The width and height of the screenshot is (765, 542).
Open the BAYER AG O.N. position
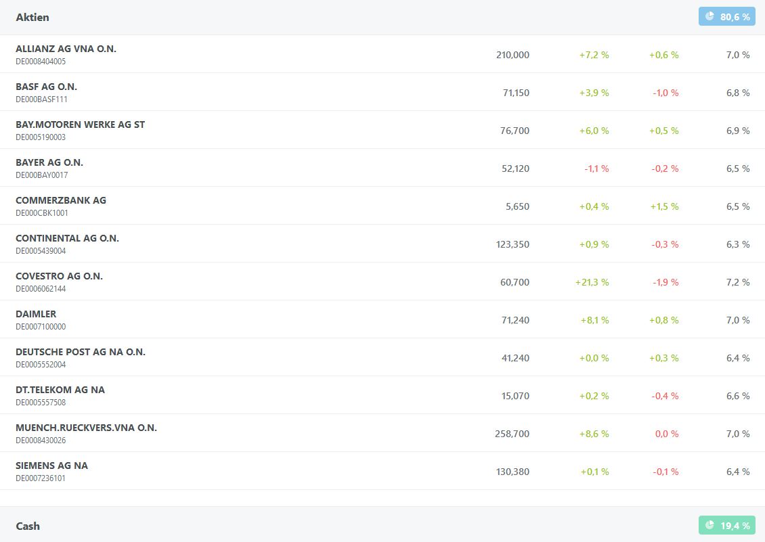pyautogui.click(x=49, y=162)
